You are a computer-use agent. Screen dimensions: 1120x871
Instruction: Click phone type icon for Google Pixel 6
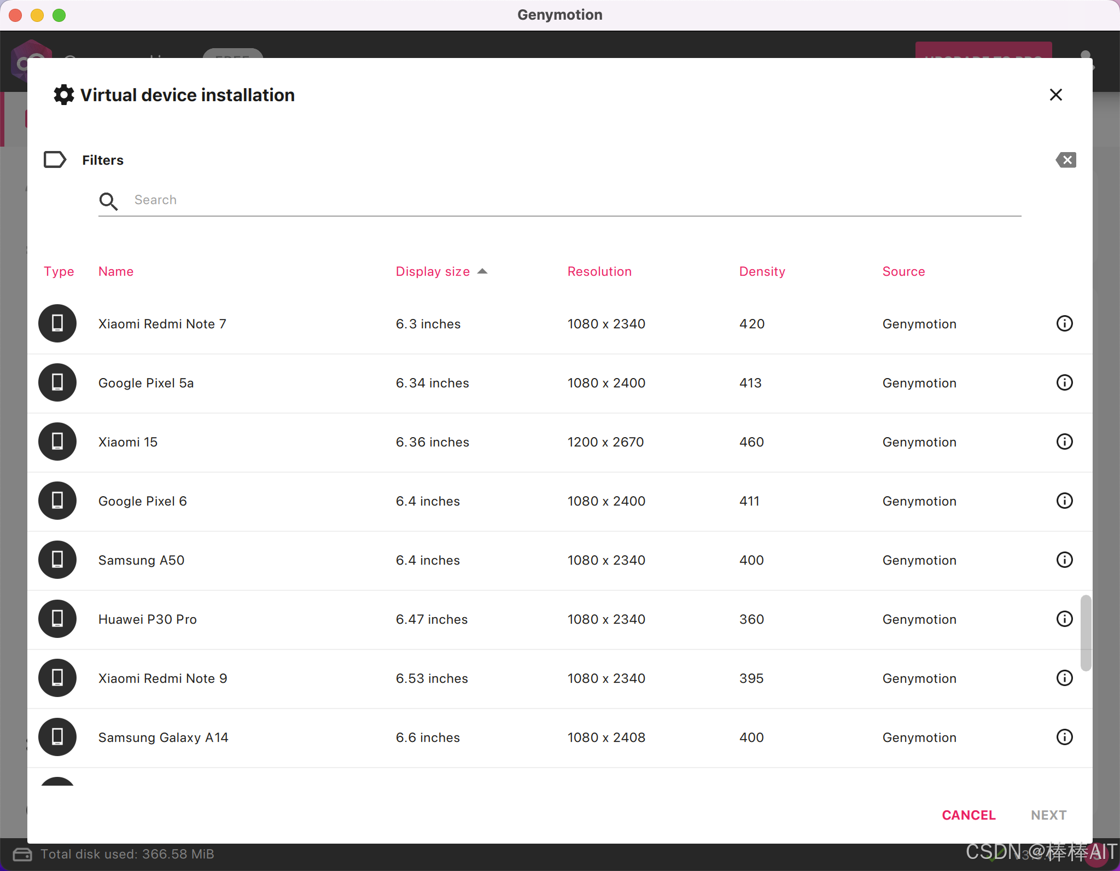click(x=57, y=501)
